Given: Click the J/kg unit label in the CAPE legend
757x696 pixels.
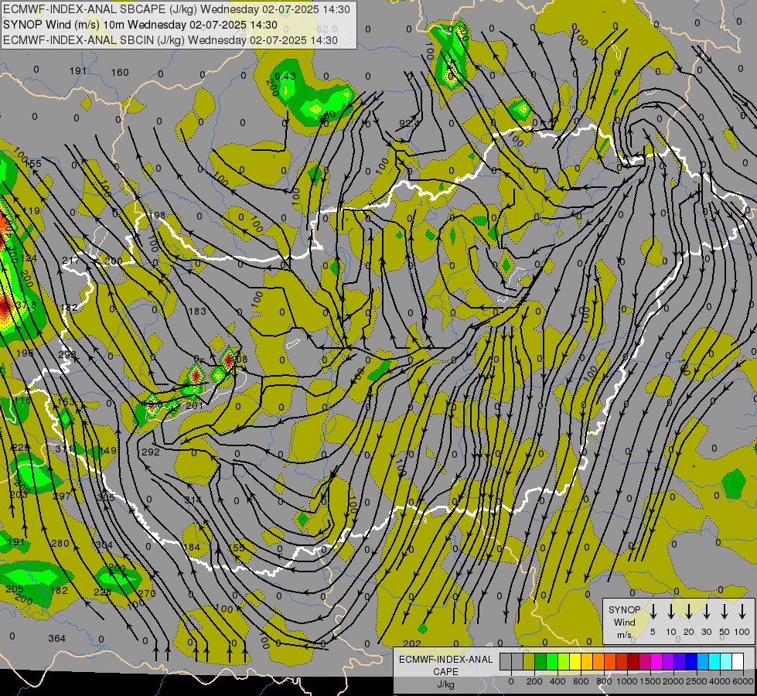Looking at the screenshot, I should (x=445, y=684).
